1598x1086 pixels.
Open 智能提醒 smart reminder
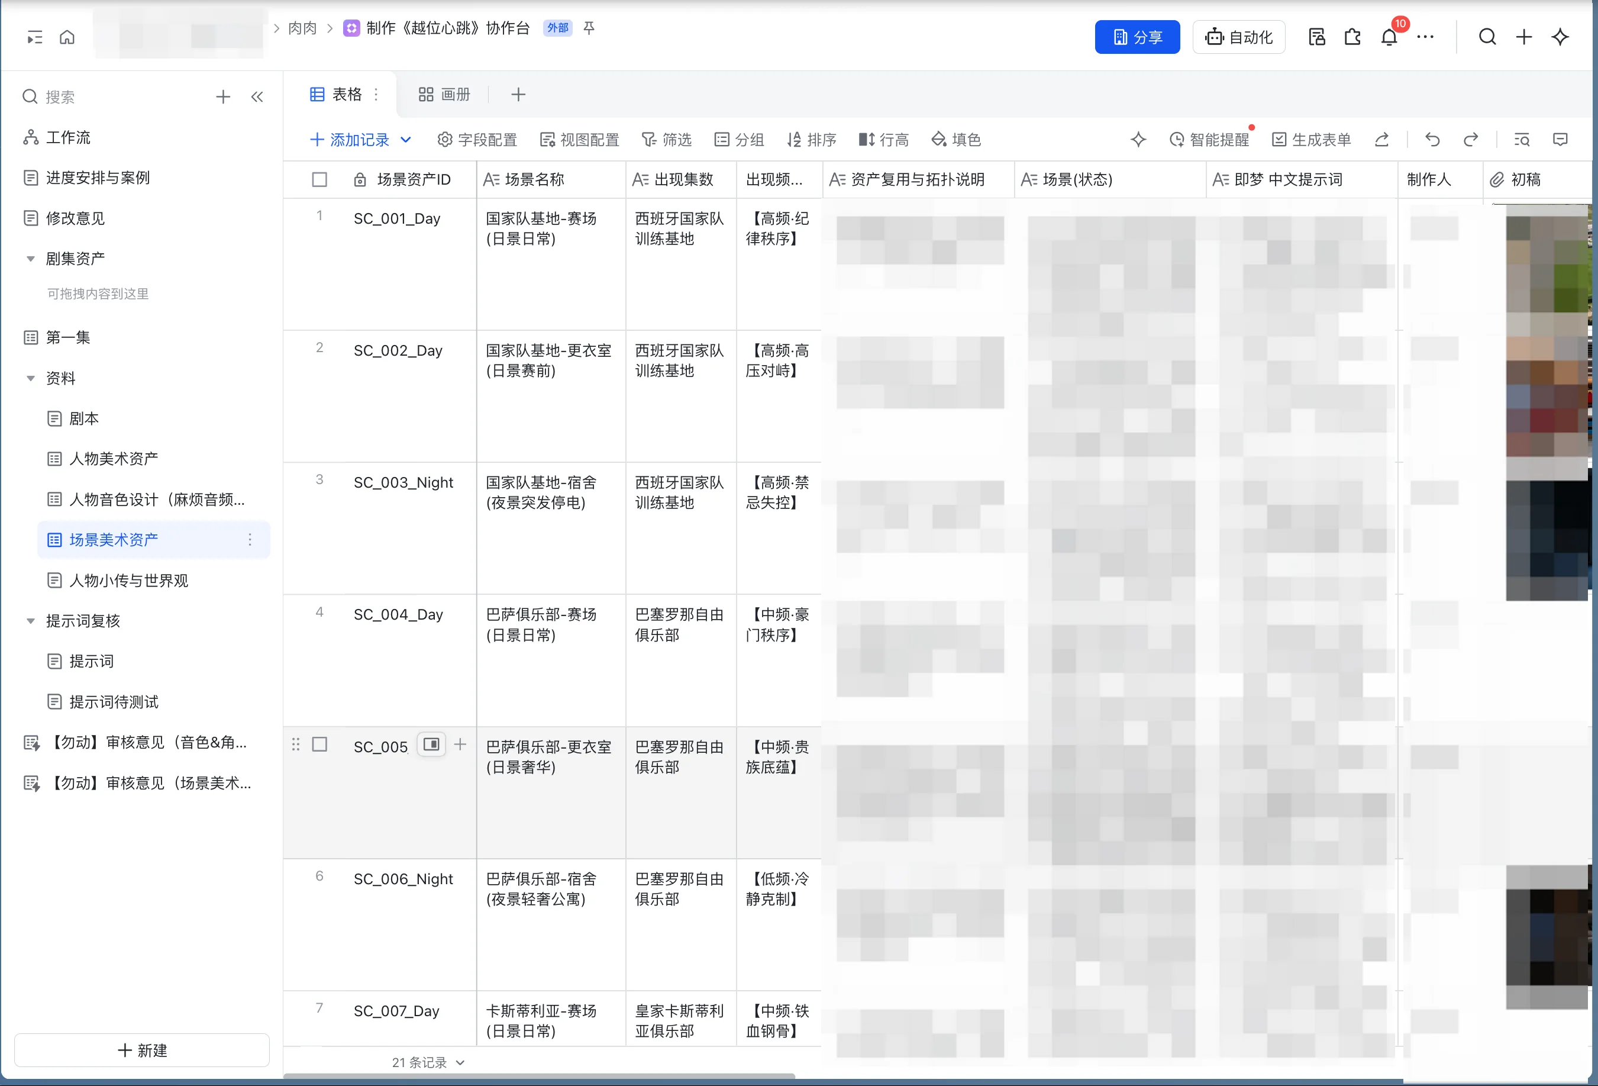(1209, 140)
